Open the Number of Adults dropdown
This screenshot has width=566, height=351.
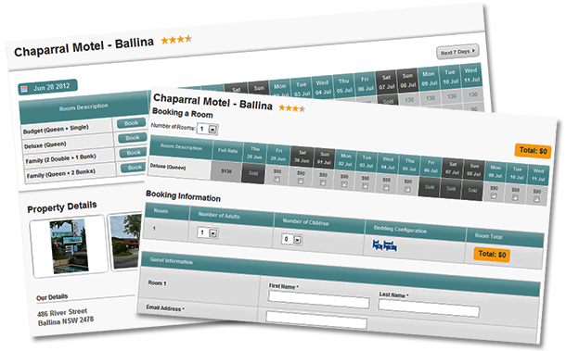[208, 232]
